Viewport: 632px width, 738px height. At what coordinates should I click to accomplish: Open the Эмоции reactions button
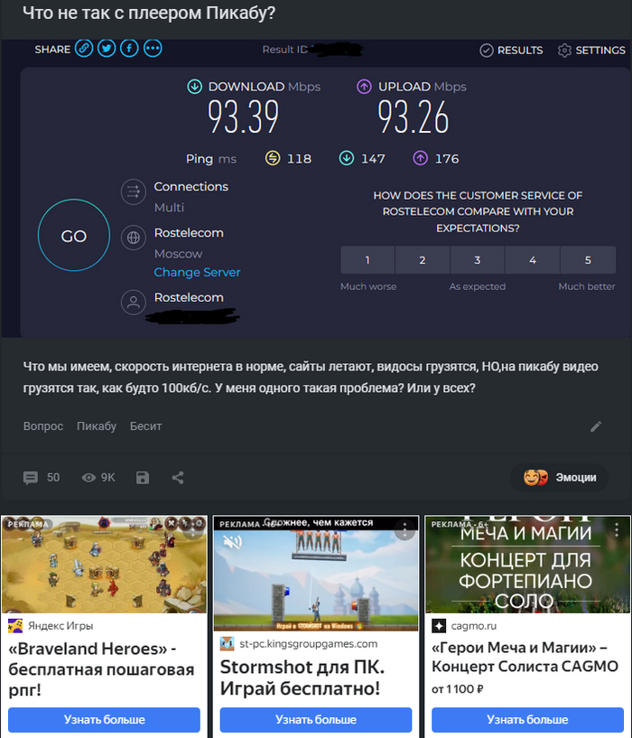[560, 478]
